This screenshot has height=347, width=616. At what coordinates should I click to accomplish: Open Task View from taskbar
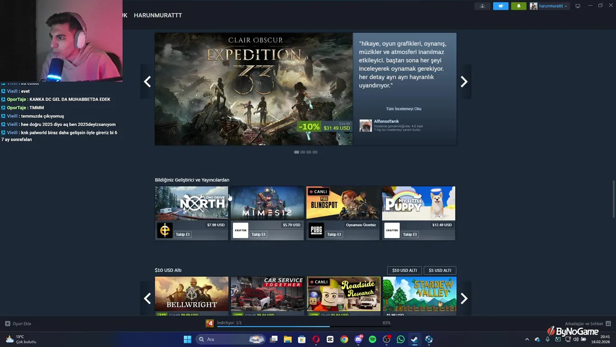273,339
